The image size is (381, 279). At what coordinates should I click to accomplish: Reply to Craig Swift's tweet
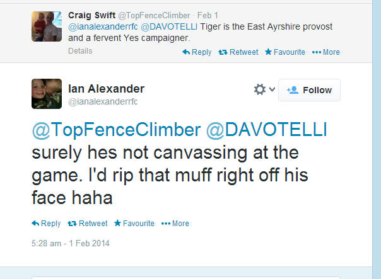[197, 52]
